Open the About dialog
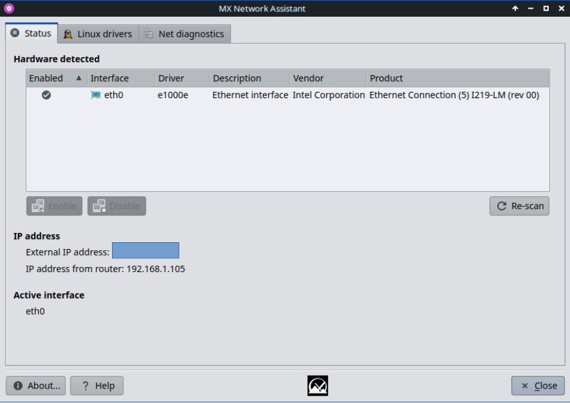 coord(37,386)
